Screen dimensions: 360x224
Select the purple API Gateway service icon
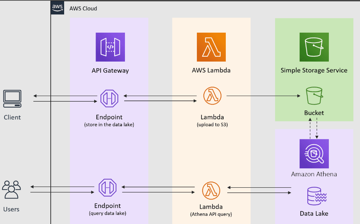point(110,47)
